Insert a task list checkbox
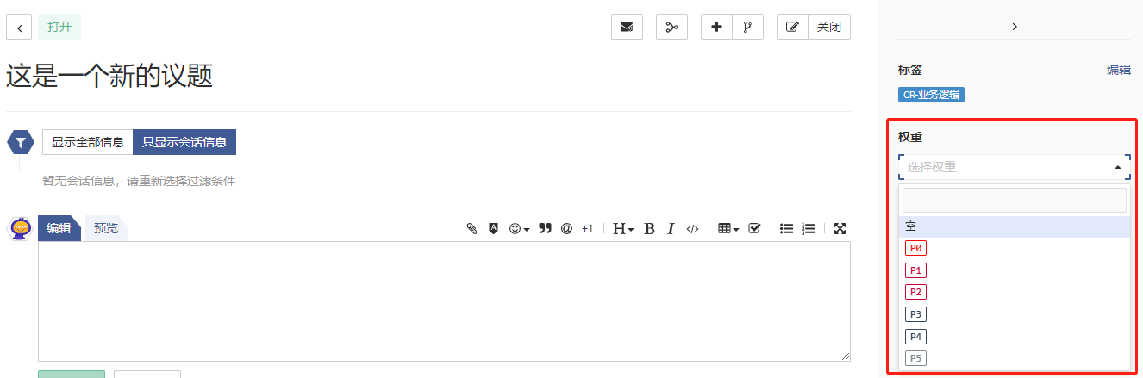Screen dimensions: 1143x378 click(x=754, y=229)
